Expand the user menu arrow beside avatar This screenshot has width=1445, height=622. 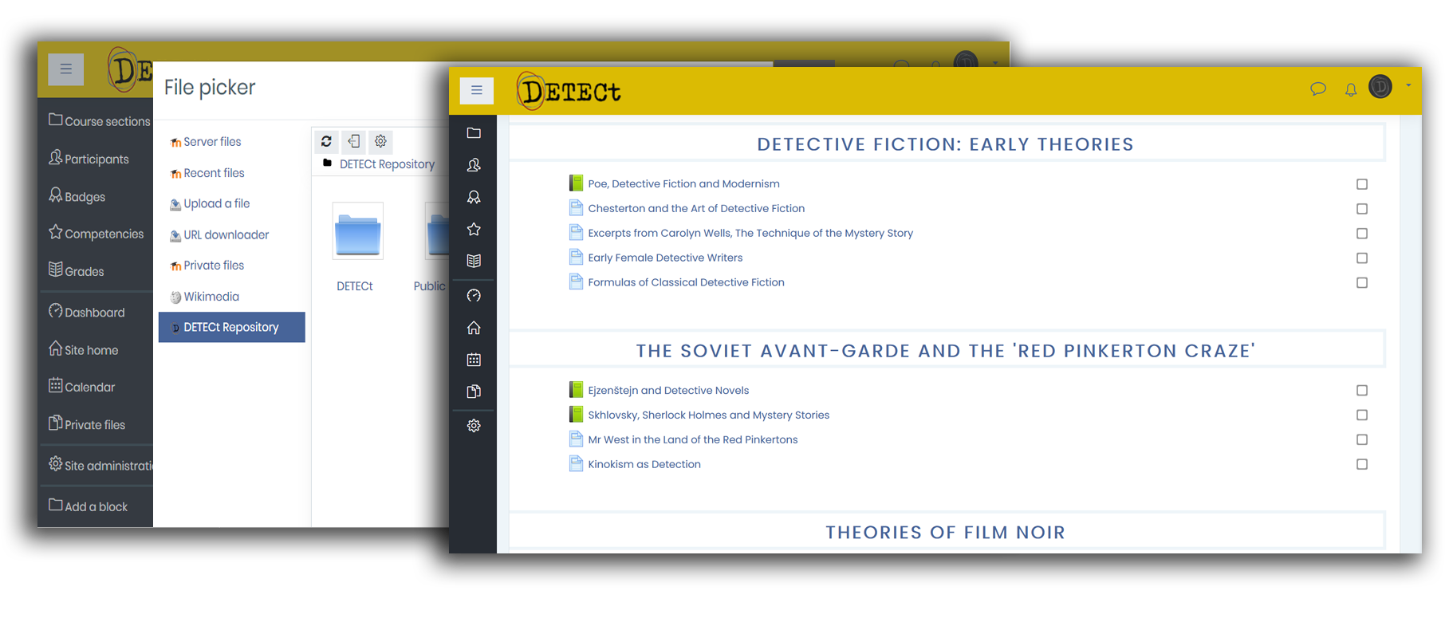point(1408,85)
